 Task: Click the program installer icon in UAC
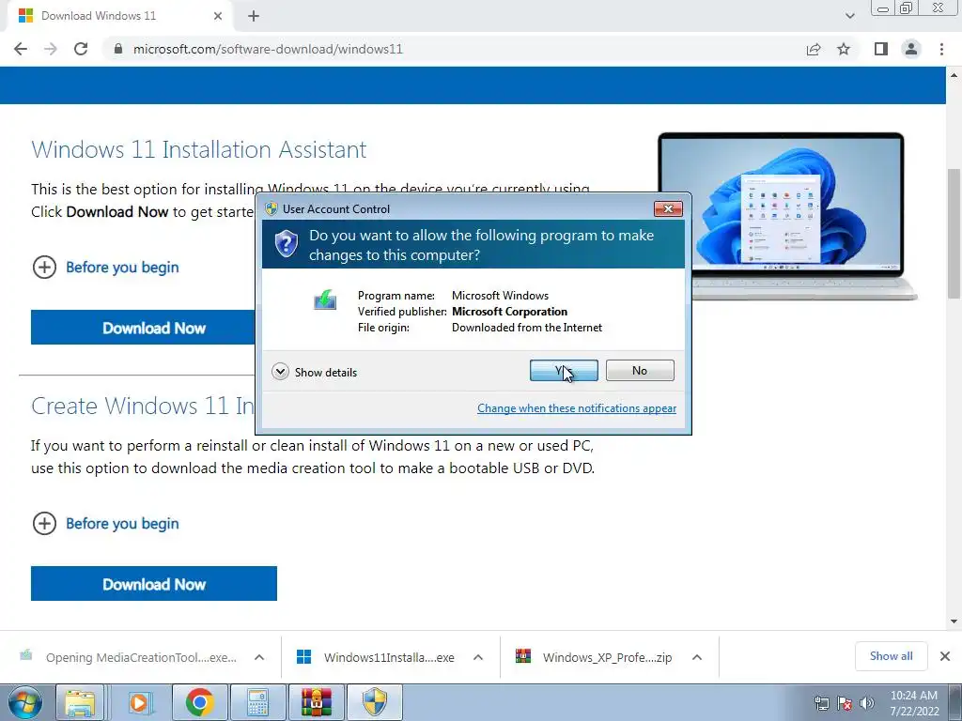[325, 299]
